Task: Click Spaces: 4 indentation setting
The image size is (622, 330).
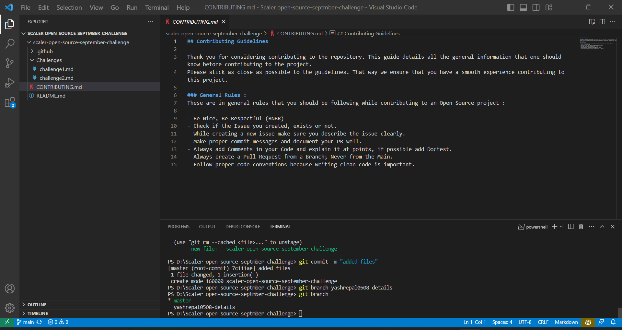Action: coord(502,322)
